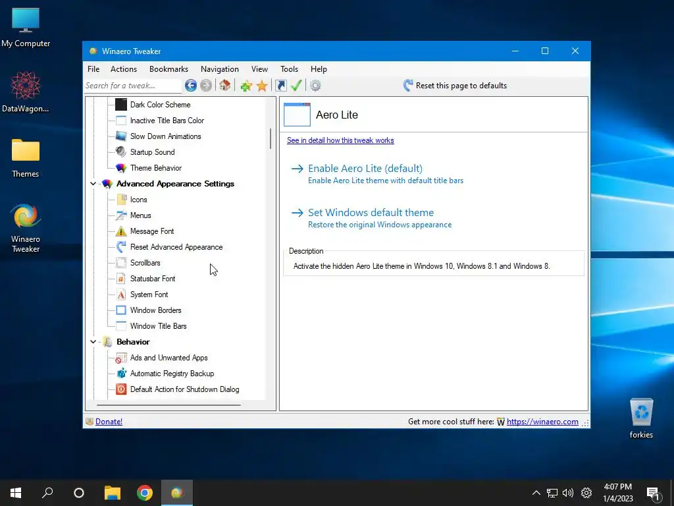The image size is (674, 506).
Task: Open the Help menu
Action: click(x=319, y=69)
